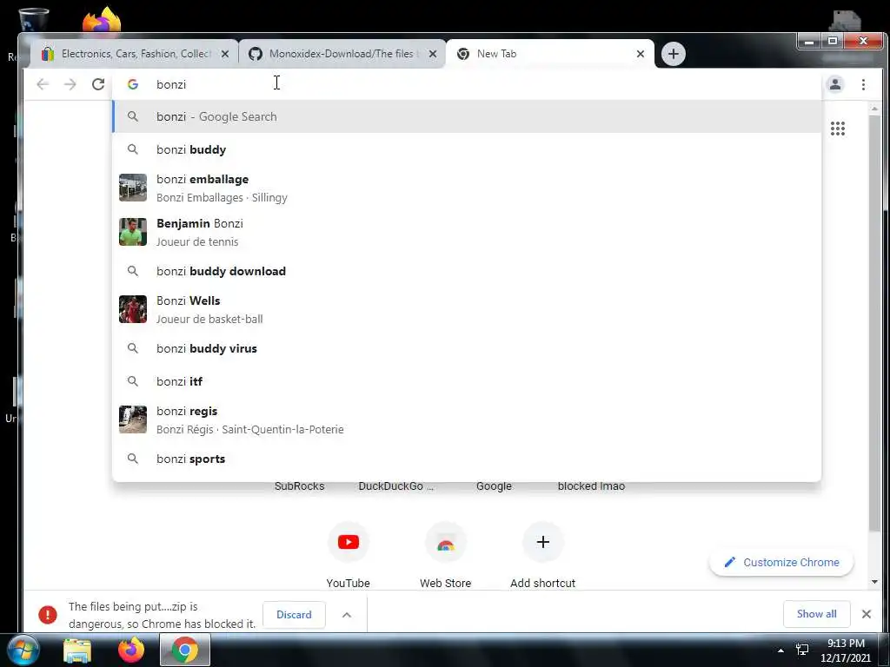
Task: Open the SubRocks shortcut label
Action: coord(300,486)
